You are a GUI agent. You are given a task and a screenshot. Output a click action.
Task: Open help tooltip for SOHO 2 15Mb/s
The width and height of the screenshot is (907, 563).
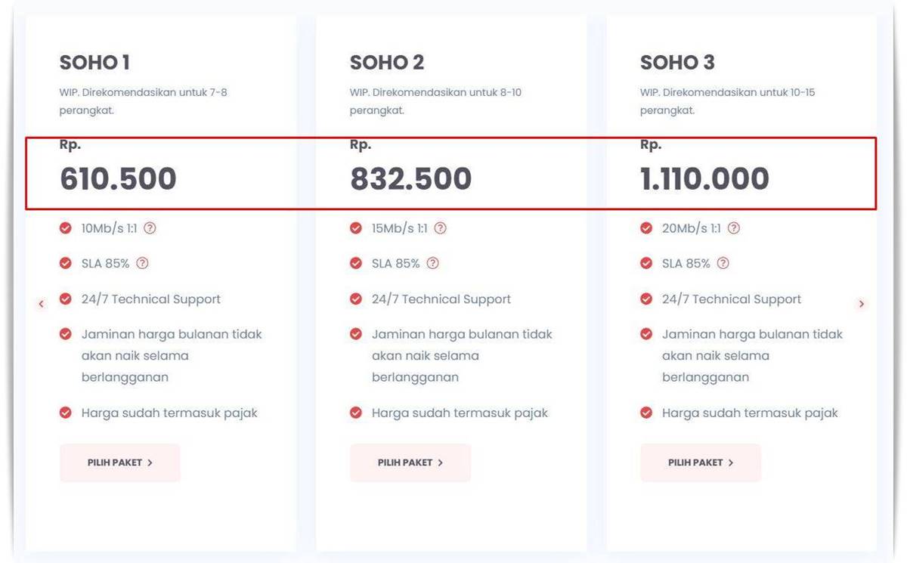click(x=440, y=228)
